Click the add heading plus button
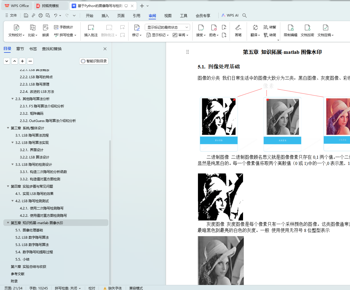350x290 pixels. [22, 61]
